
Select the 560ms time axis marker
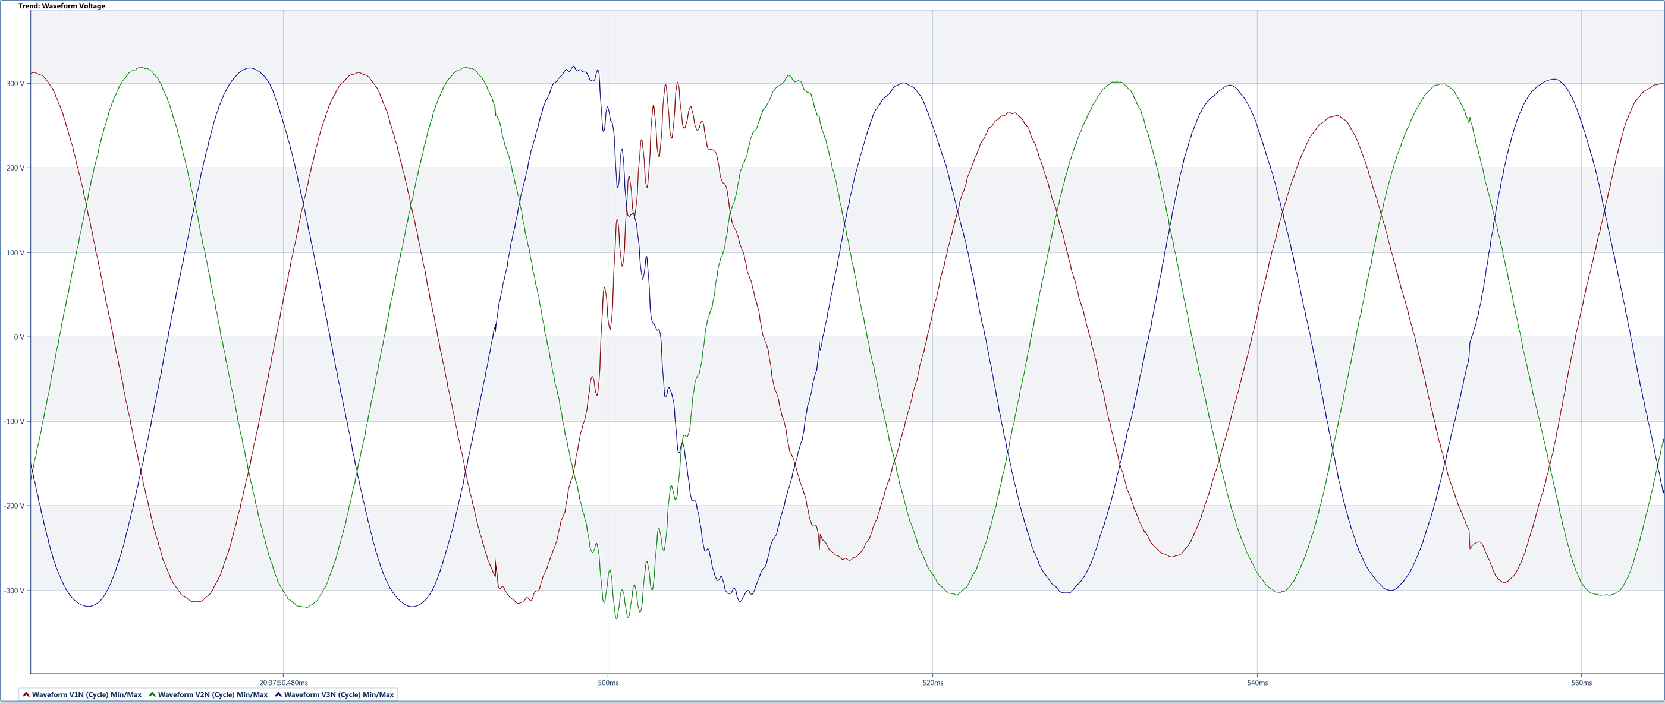tap(1582, 683)
